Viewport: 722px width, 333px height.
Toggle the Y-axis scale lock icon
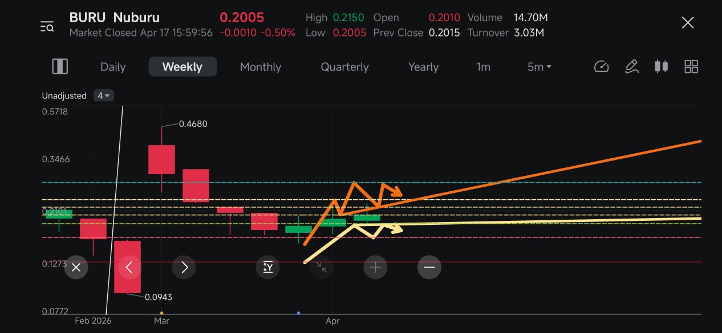pos(267,267)
